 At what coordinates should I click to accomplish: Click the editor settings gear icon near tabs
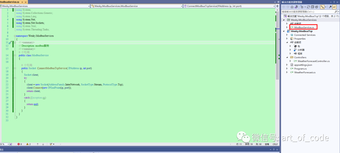[x=278, y=2]
